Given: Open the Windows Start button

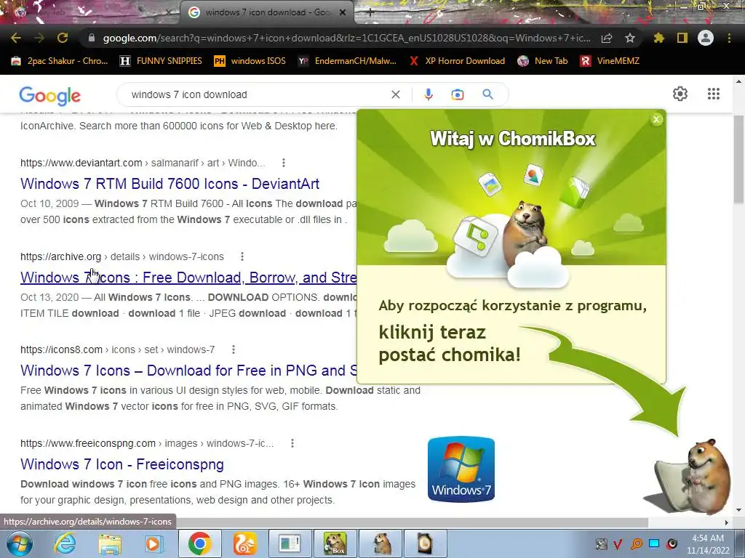Looking at the screenshot, I should [x=20, y=543].
